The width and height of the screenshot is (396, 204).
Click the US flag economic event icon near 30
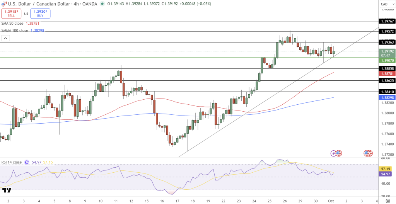click(x=339, y=153)
